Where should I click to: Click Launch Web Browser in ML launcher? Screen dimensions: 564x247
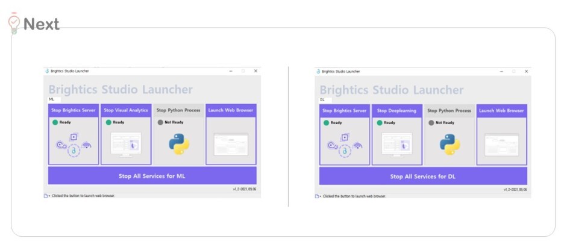(x=231, y=110)
